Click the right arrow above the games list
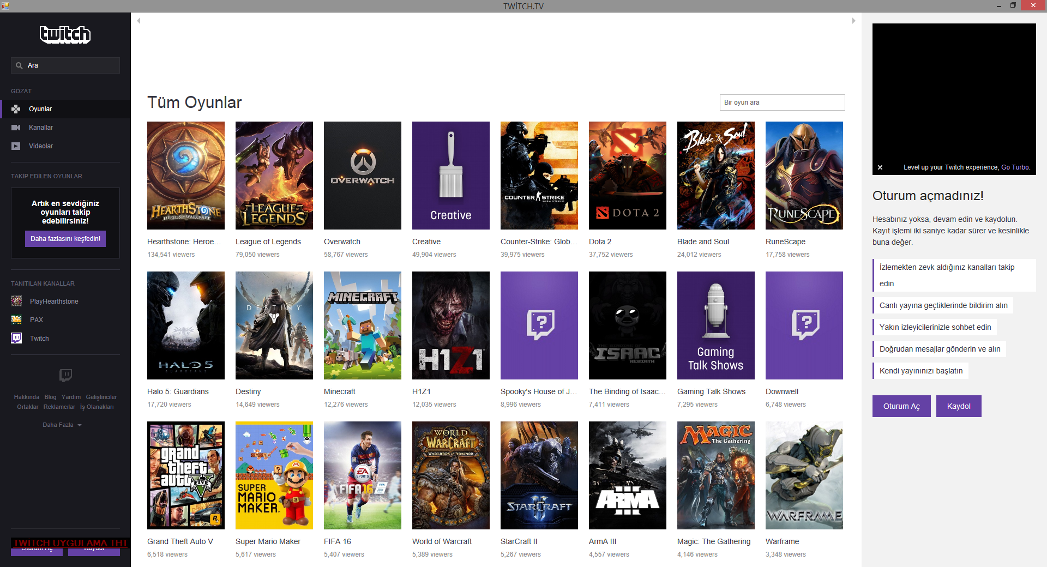Viewport: 1047px width, 567px height. click(853, 21)
